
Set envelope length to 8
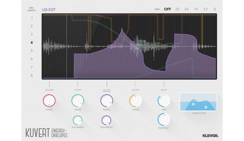coord(32,75)
